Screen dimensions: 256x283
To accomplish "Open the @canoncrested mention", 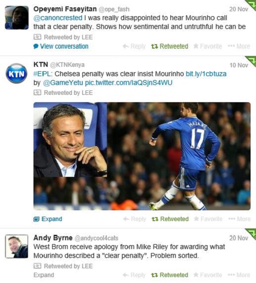I will 58,18.
